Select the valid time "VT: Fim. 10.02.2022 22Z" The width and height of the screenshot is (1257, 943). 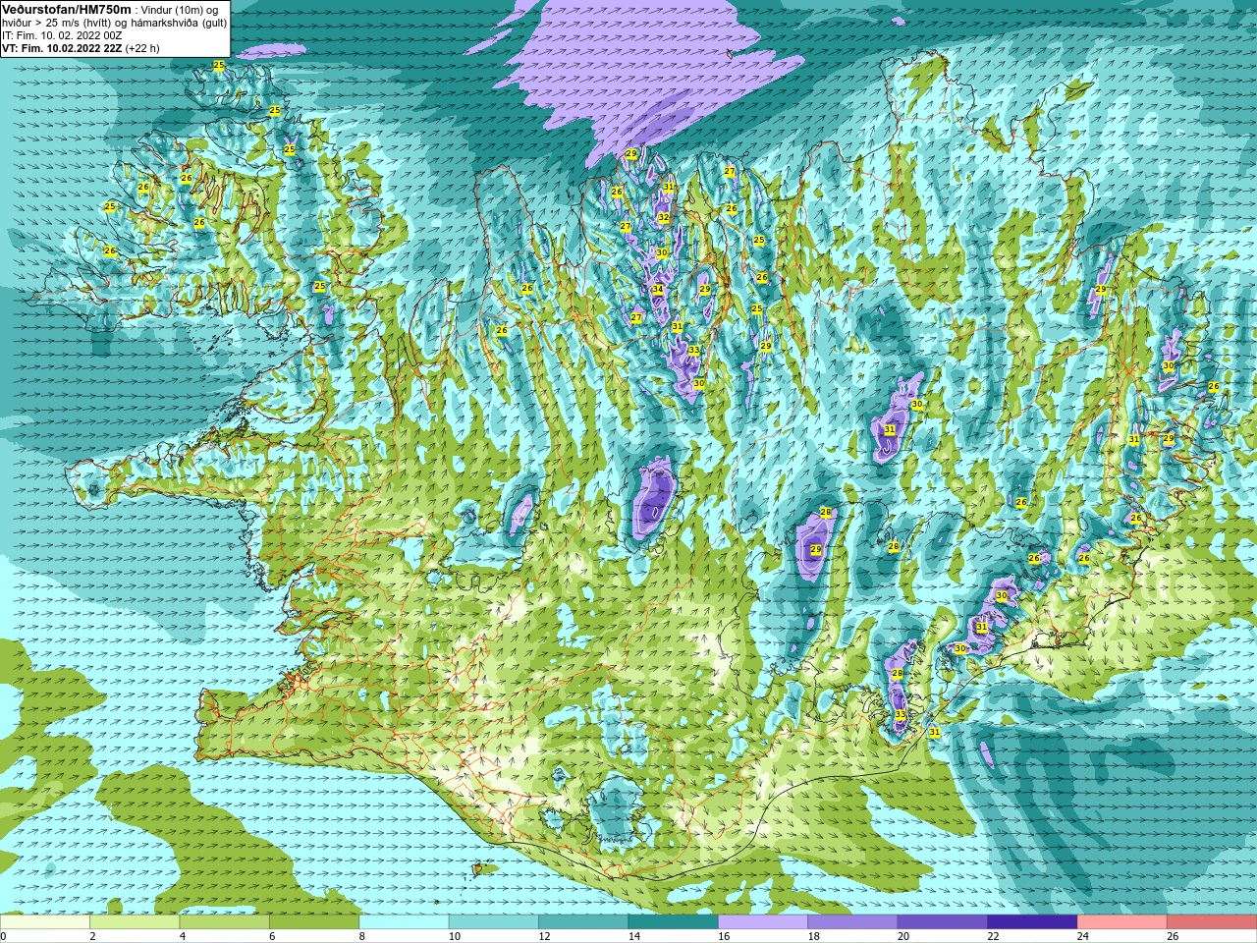coord(62,48)
